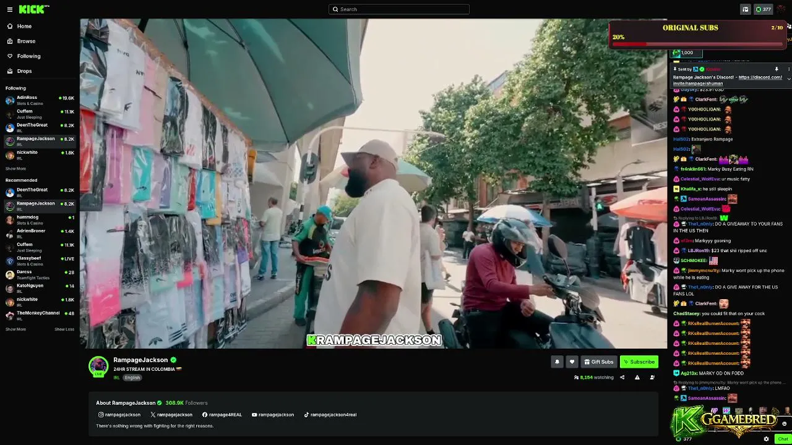
Task: Click the sf3ms username in chat
Action: (687, 241)
